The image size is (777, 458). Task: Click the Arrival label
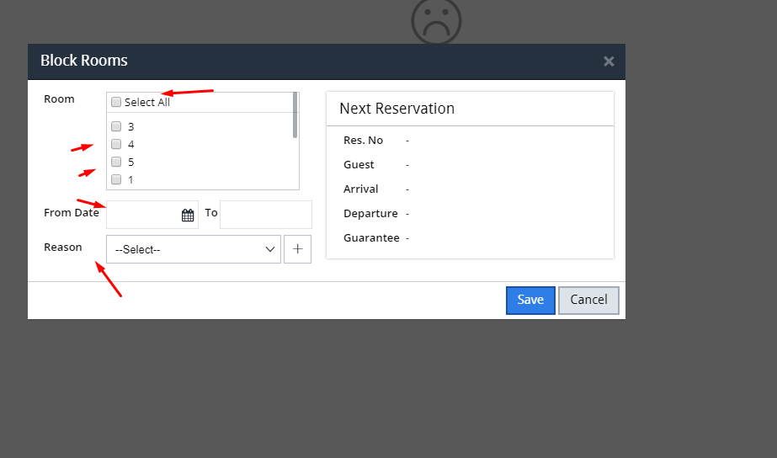click(361, 189)
